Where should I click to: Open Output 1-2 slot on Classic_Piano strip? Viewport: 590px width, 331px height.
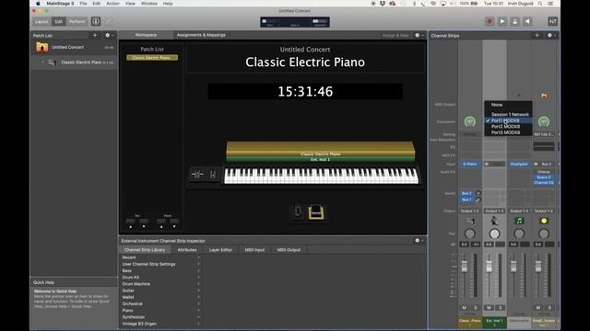pyautogui.click(x=470, y=211)
